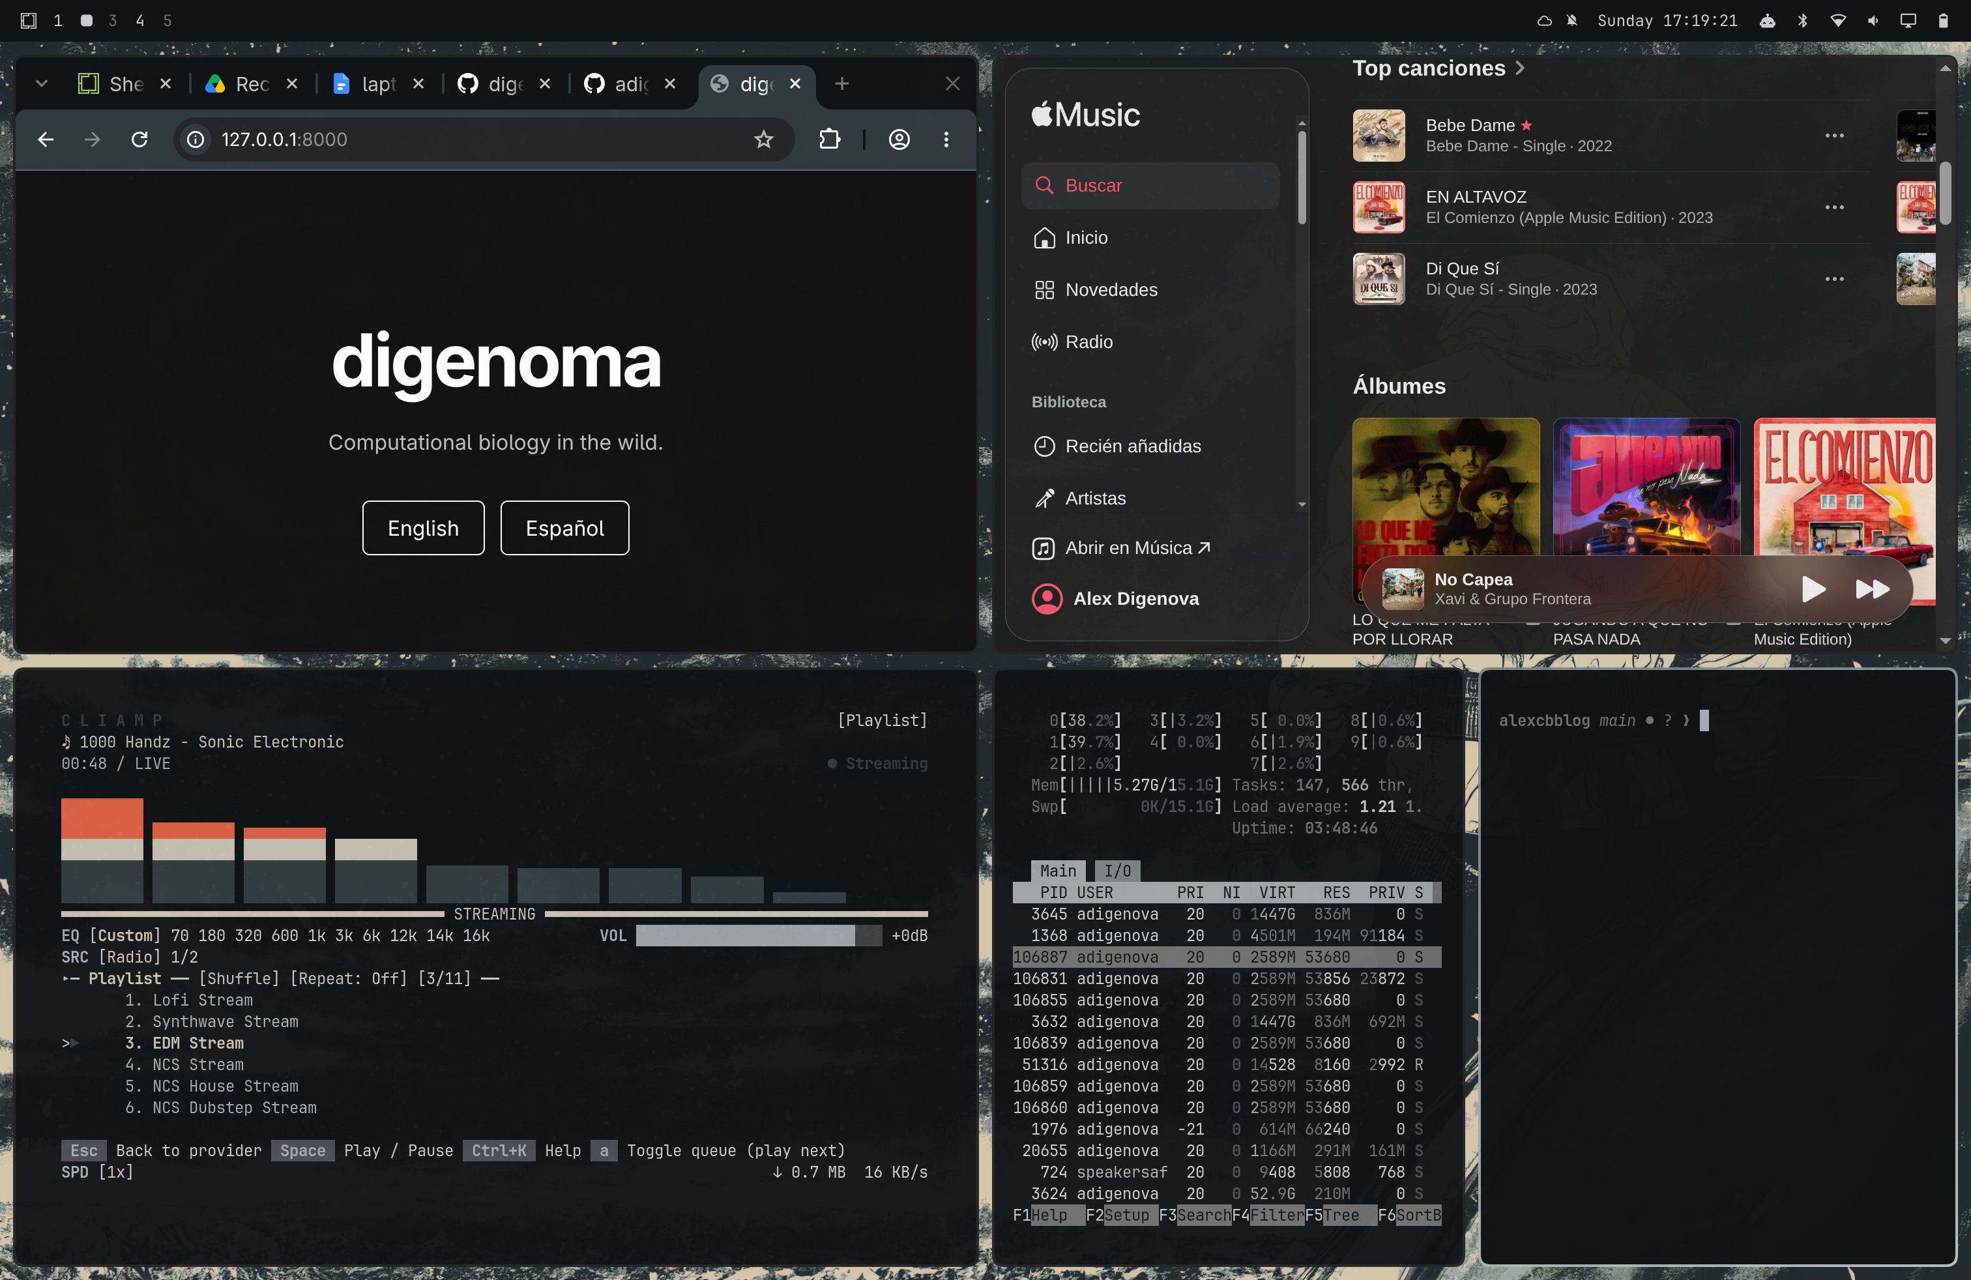Screen dimensions: 1971x1280
Task: Open the browser three-dot menu
Action: [946, 139]
